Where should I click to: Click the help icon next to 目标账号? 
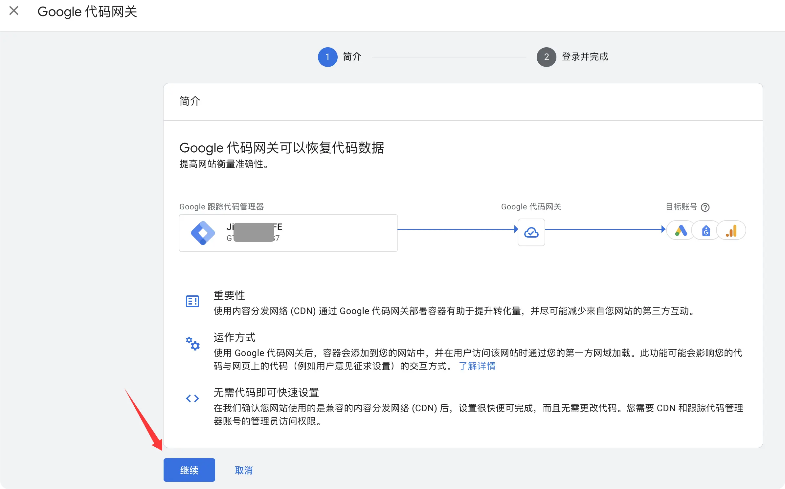pyautogui.click(x=705, y=207)
